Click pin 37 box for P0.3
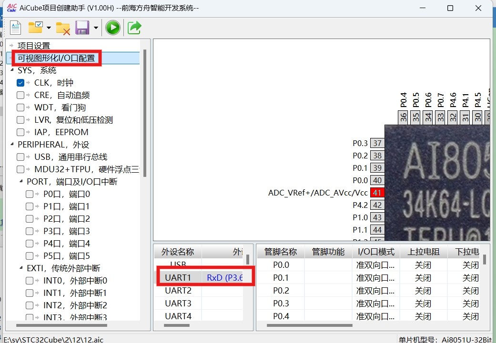Viewport: 496px width, 343px height. point(377,143)
